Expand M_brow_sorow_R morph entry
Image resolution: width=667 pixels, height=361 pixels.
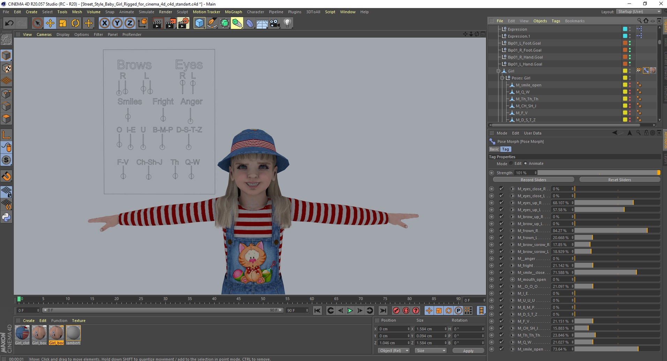click(x=512, y=245)
